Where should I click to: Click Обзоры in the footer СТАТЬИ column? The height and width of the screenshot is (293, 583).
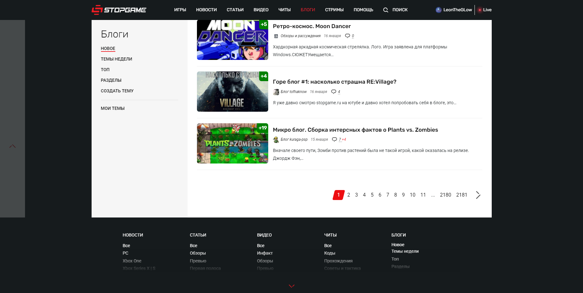[x=198, y=253]
